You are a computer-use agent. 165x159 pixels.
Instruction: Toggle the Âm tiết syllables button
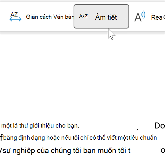pyautogui.click(x=101, y=17)
